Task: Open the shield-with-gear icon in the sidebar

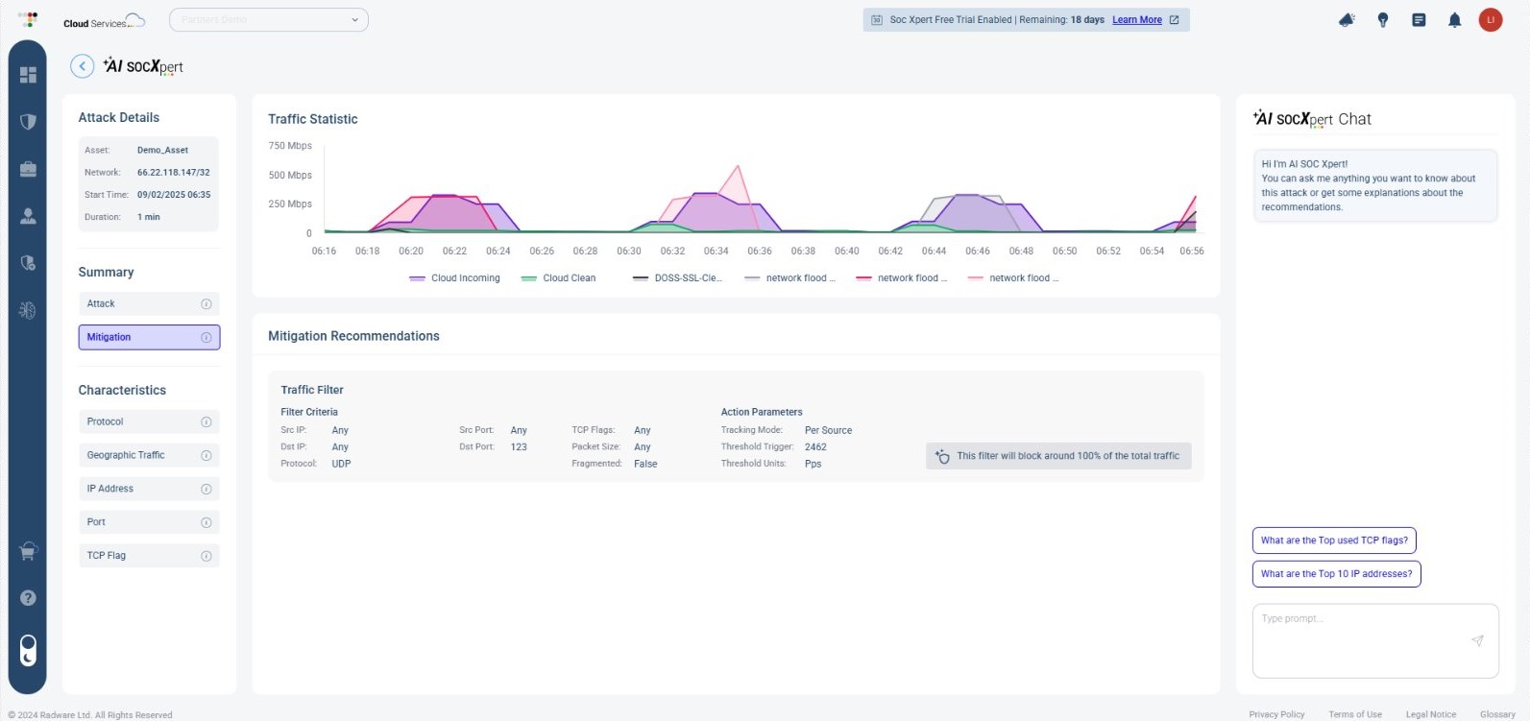Action: point(28,263)
